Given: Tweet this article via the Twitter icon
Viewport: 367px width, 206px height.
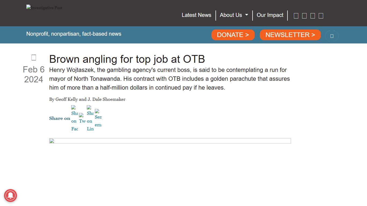Looking at the screenshot, I should point(82,118).
